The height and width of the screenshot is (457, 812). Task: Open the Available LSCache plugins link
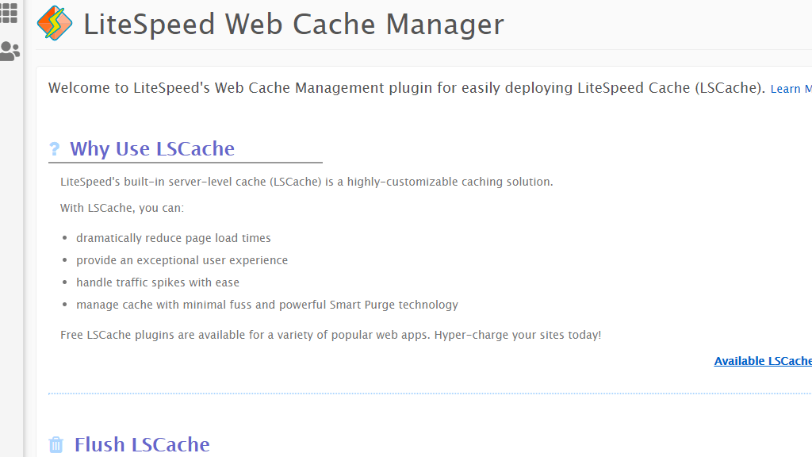pyautogui.click(x=763, y=361)
